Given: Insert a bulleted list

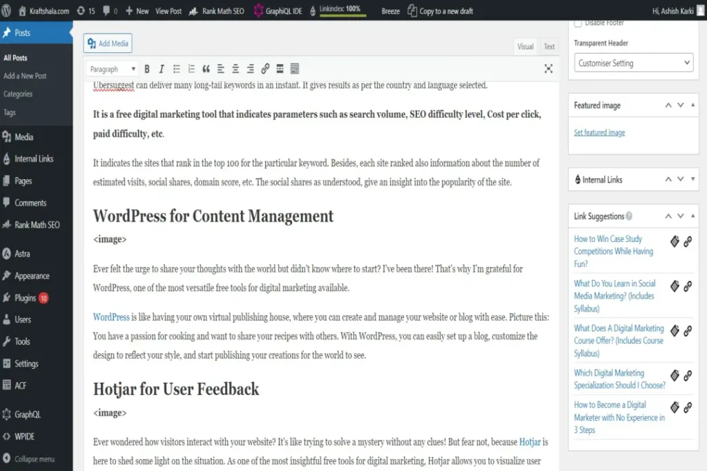Looking at the screenshot, I should (176, 69).
